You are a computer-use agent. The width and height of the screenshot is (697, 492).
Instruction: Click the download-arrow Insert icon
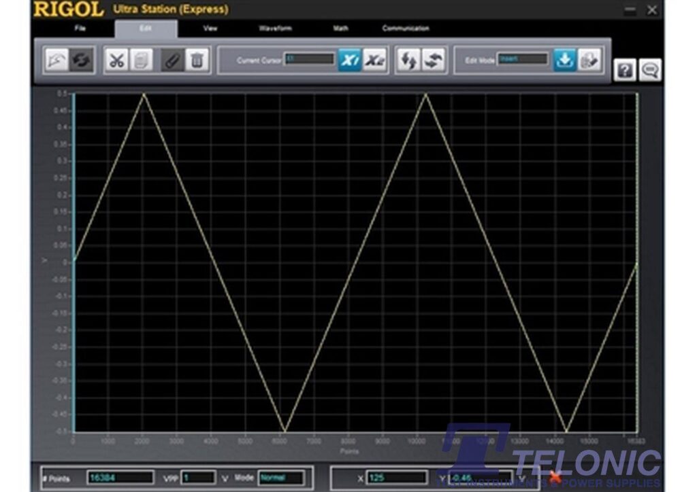point(564,60)
